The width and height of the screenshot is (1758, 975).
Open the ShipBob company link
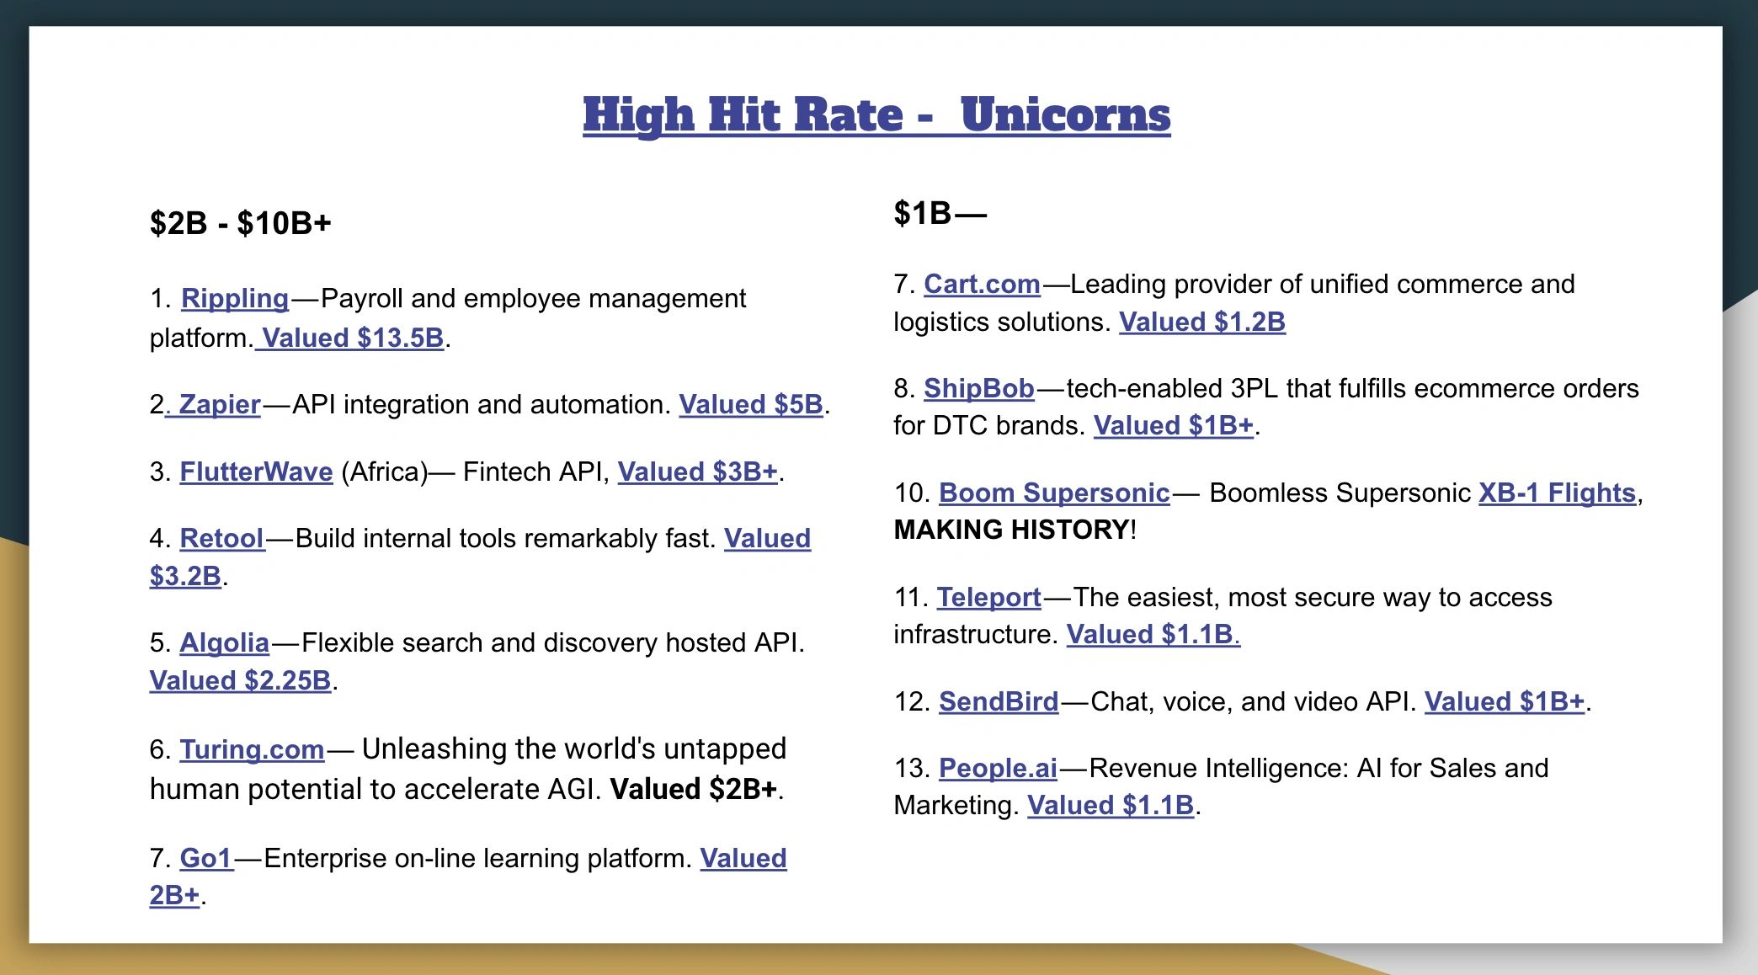coord(979,389)
